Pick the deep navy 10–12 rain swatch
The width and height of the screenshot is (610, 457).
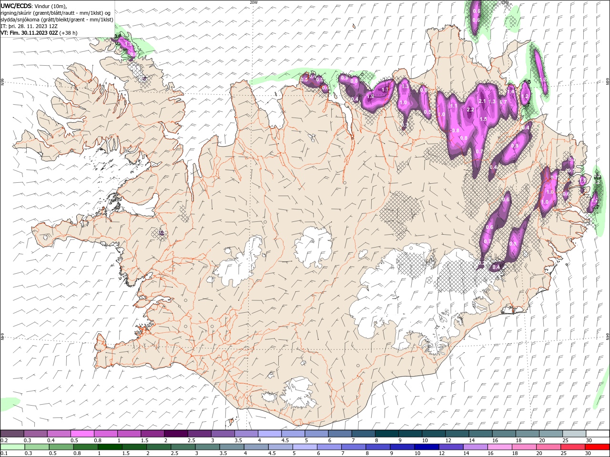click(x=426, y=447)
